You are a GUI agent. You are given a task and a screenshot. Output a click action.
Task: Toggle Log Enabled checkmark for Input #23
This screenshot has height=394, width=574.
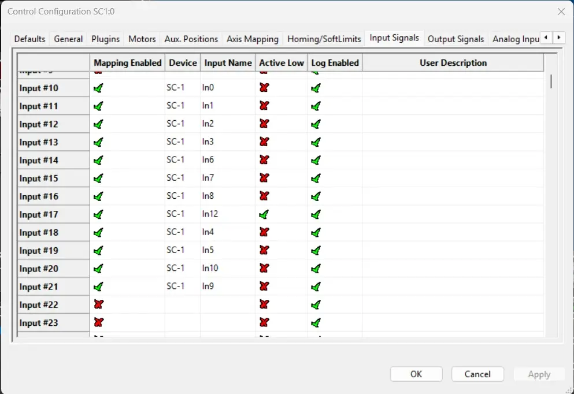tap(316, 323)
